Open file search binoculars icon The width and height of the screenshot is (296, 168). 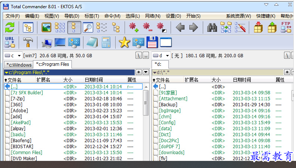tap(212, 28)
